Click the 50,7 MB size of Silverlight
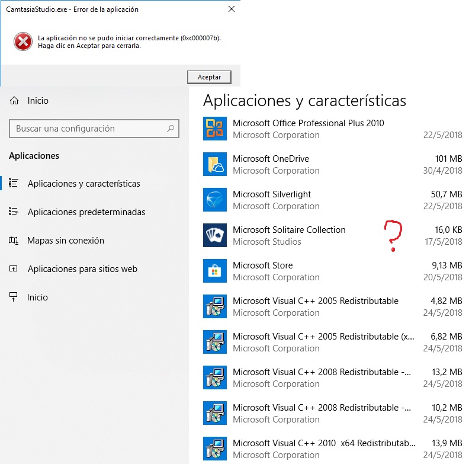 [x=446, y=194]
